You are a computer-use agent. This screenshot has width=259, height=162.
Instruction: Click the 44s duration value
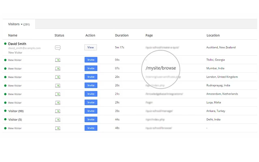[x=117, y=119]
